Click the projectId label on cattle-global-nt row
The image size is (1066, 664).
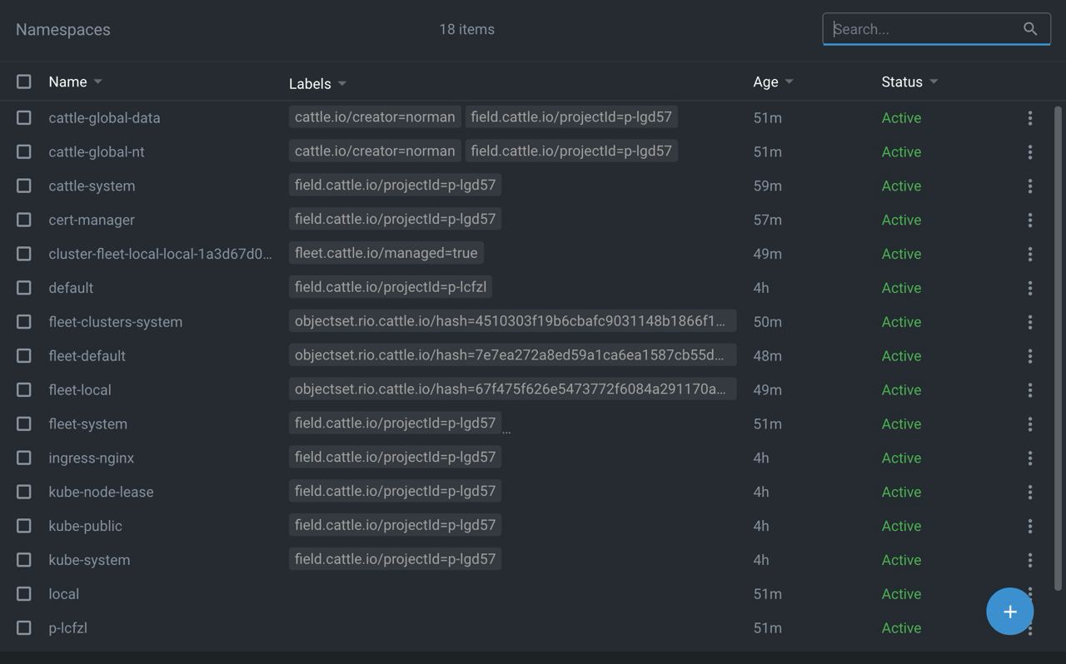pyautogui.click(x=571, y=151)
